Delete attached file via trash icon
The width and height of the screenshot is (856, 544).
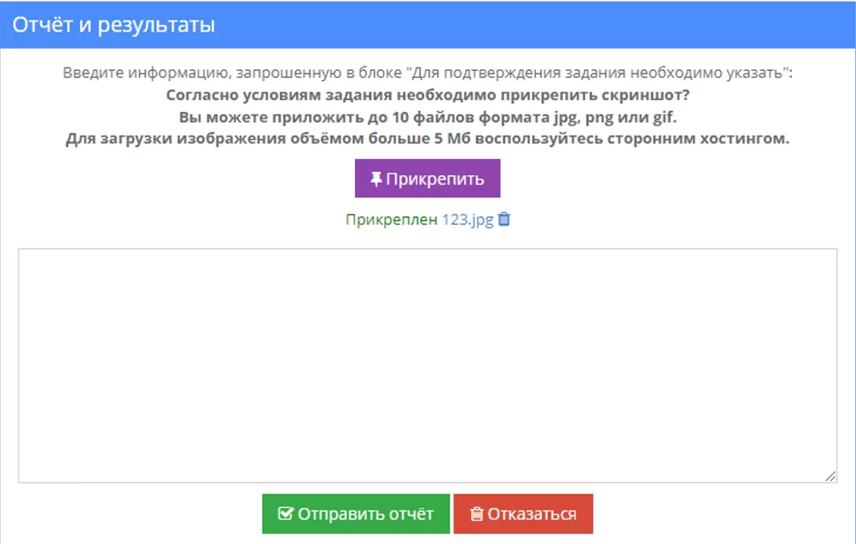click(x=504, y=219)
